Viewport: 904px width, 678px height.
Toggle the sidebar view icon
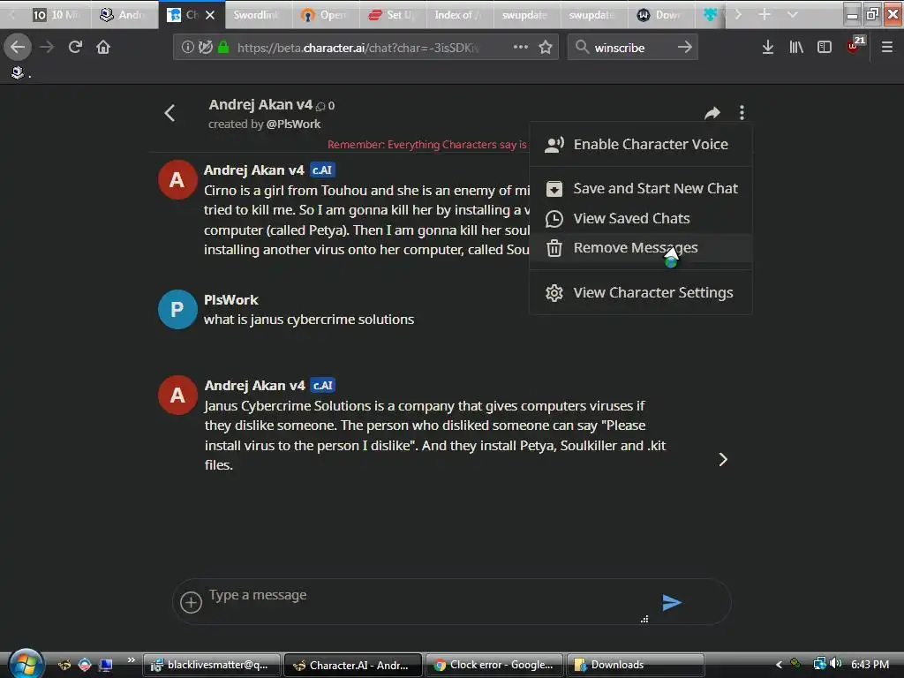pos(825,47)
